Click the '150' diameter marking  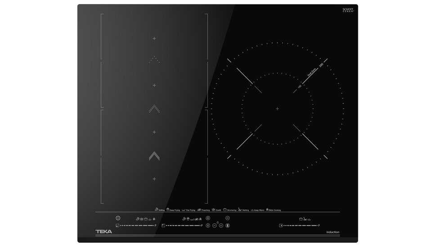[300, 86]
